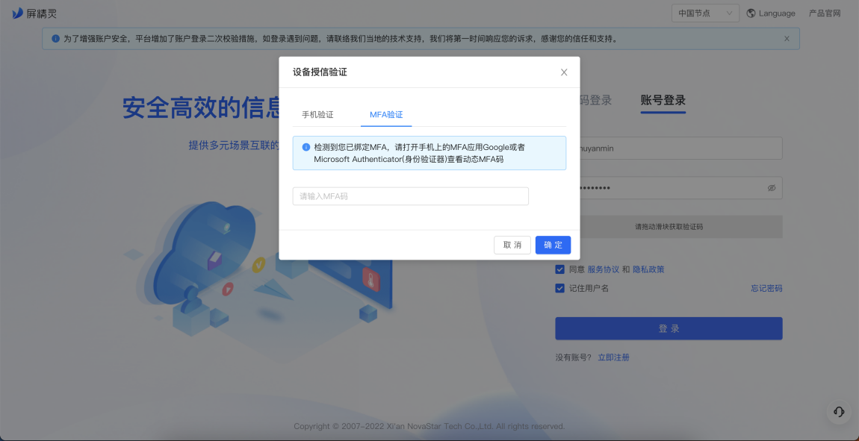The image size is (859, 441).
Task: Click the 请拖动滑块获取验证码 slider bar
Action: coord(669,227)
